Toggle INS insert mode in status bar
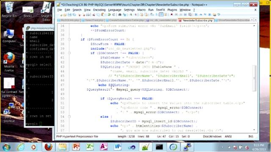 pyautogui.click(x=251, y=136)
